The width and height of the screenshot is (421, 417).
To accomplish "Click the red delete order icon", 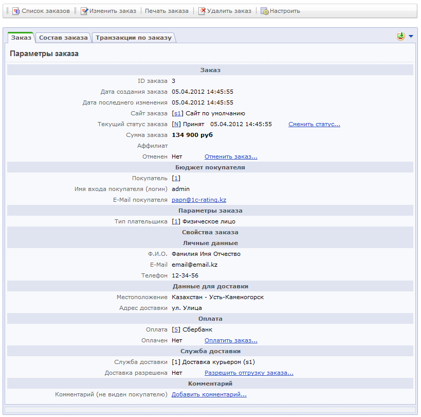I will coord(202,11).
